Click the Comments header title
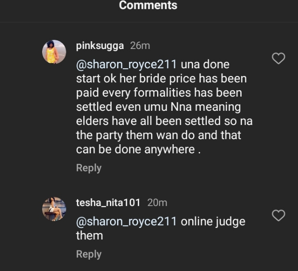 148,5
